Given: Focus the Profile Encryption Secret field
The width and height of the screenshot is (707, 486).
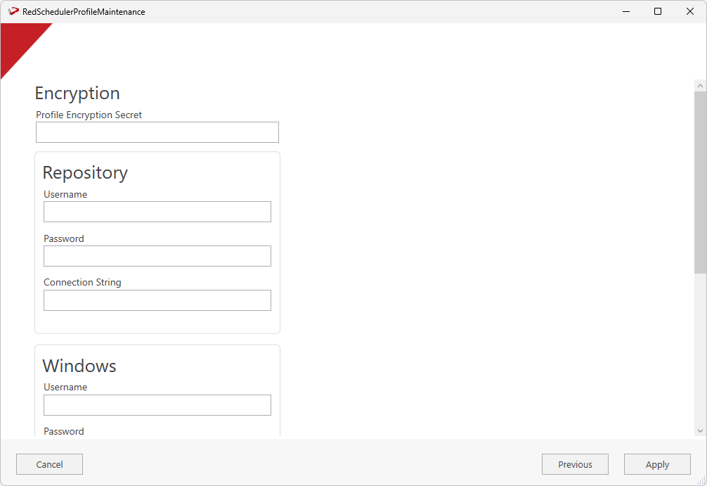Looking at the screenshot, I should pos(157,132).
